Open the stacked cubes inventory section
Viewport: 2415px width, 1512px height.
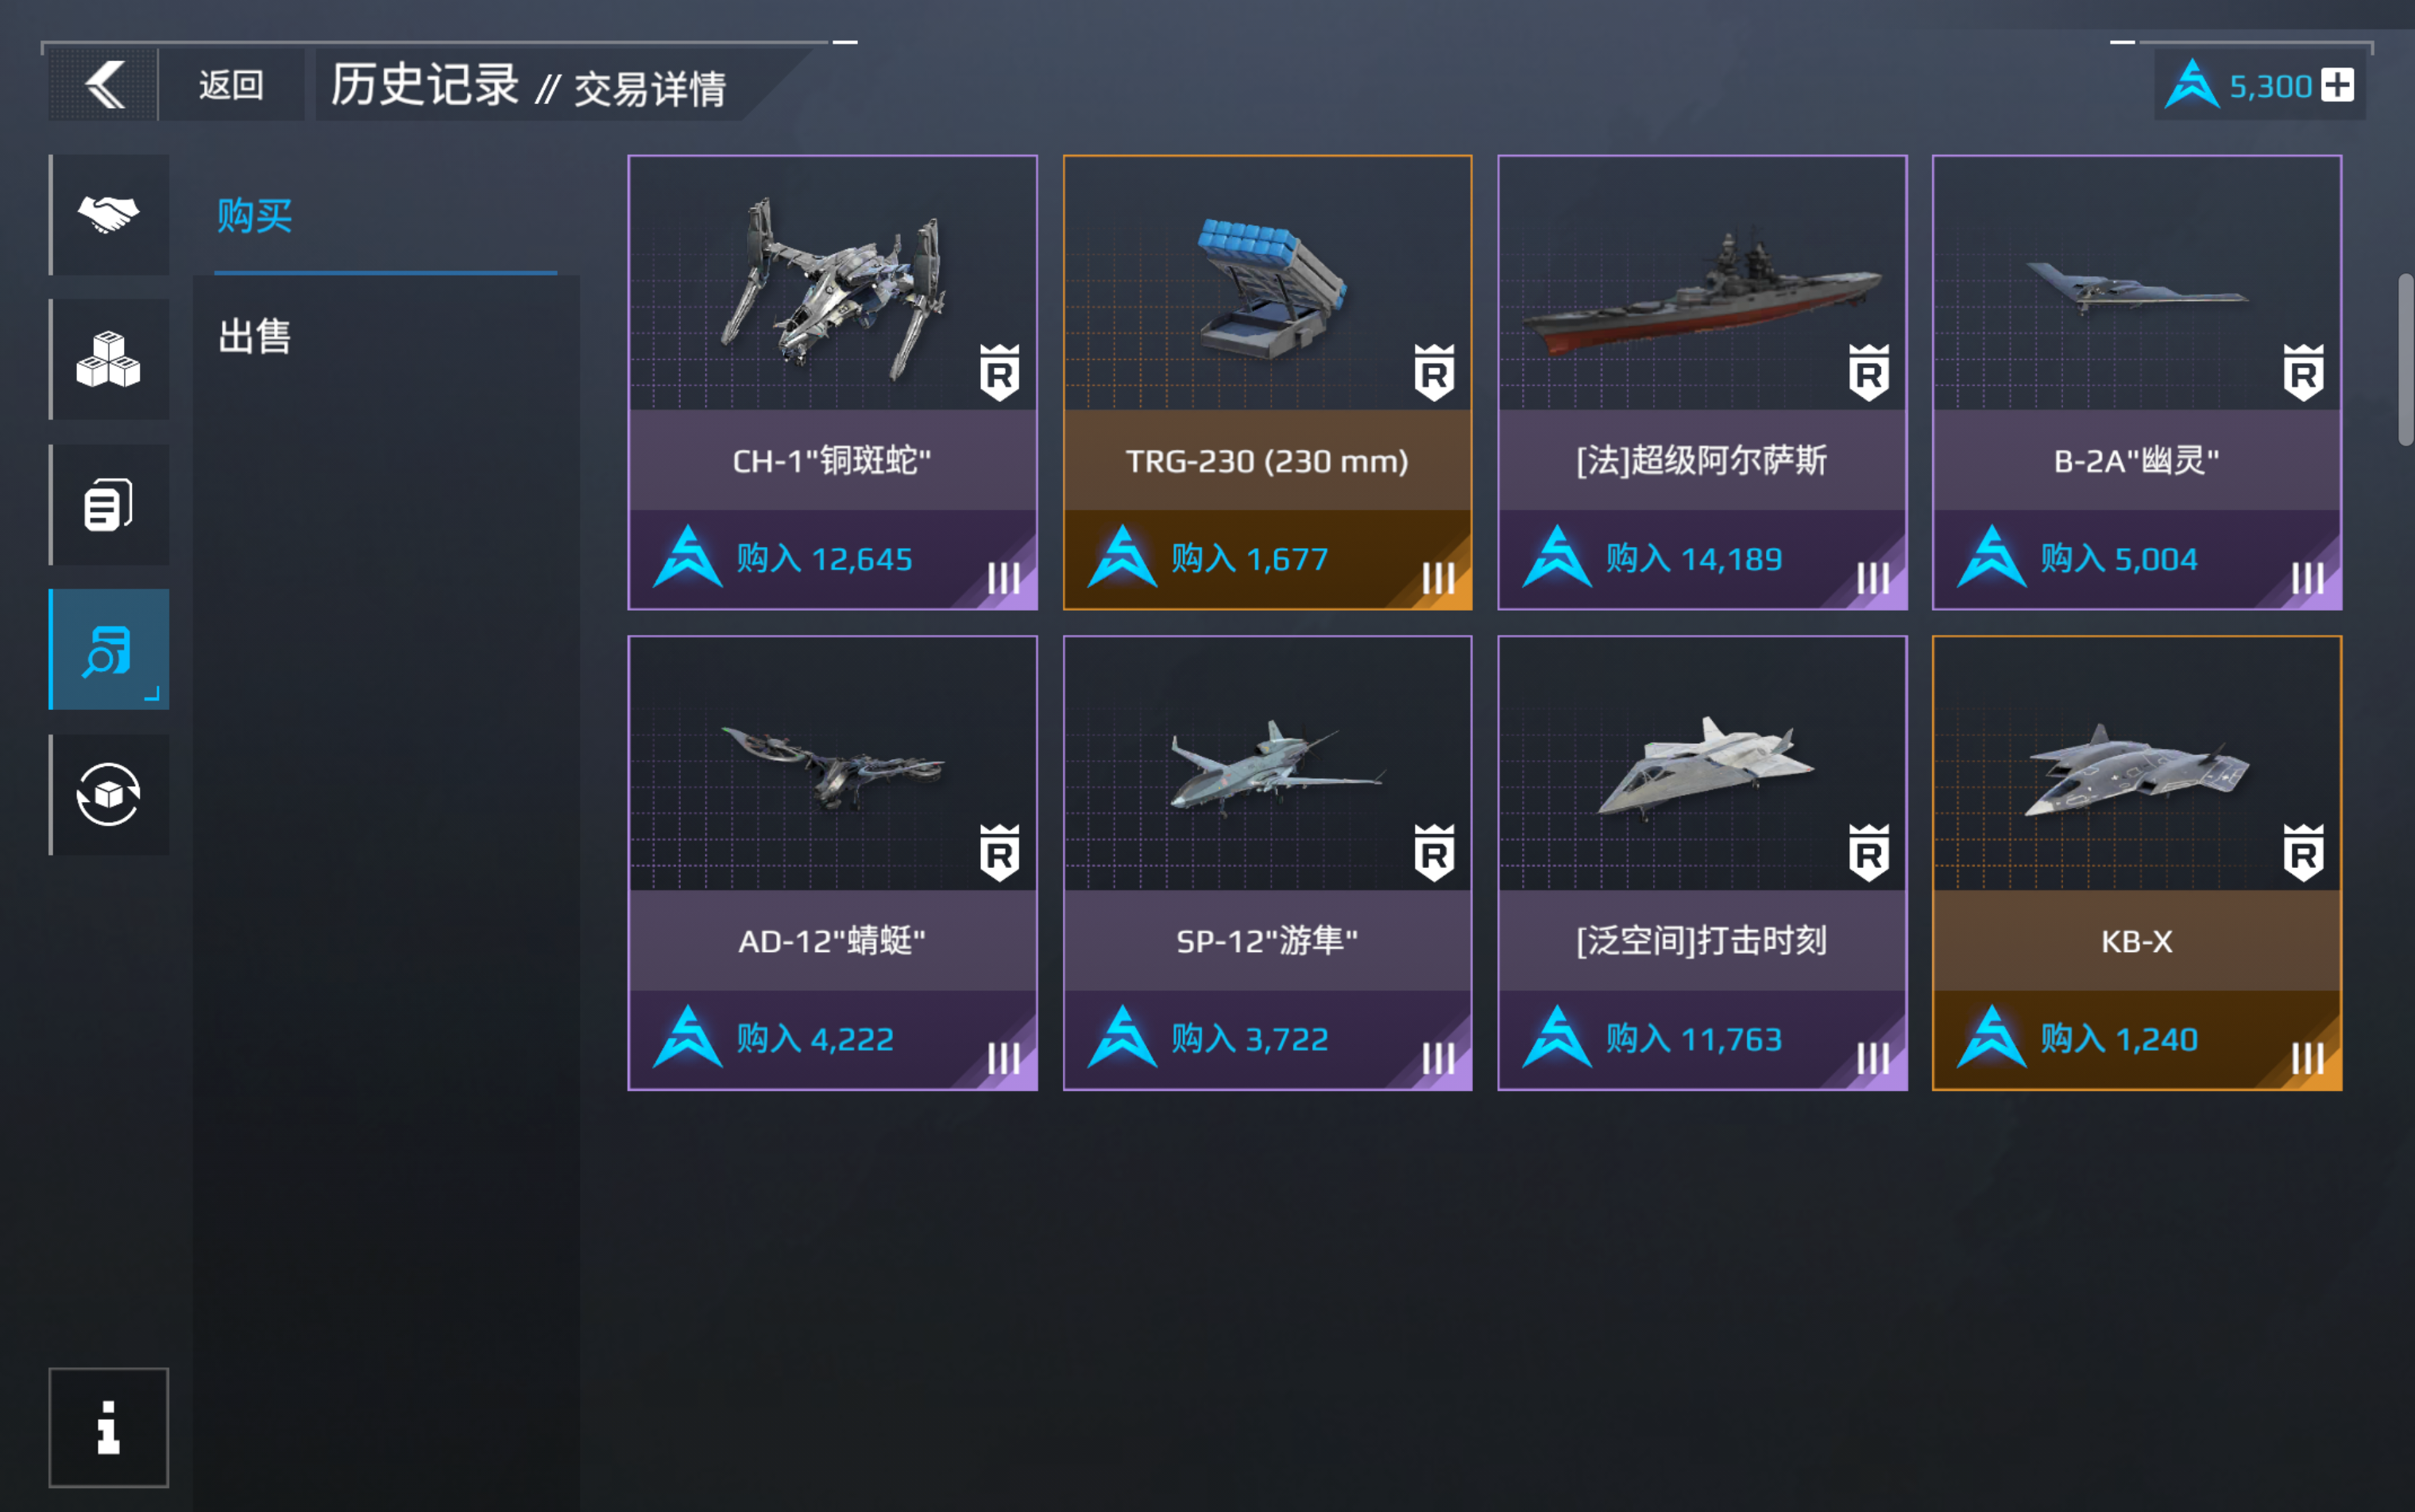click(x=109, y=360)
